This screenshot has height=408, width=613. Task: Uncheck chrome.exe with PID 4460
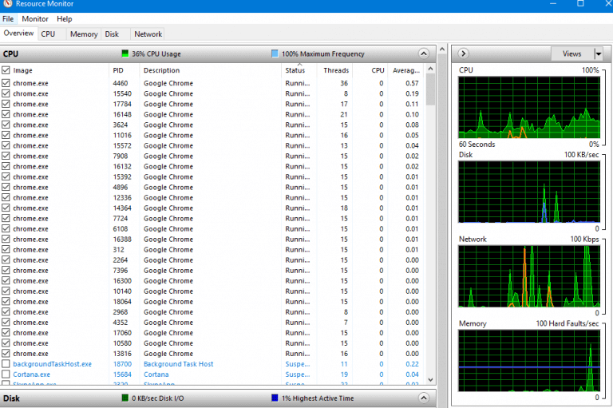pos(6,83)
